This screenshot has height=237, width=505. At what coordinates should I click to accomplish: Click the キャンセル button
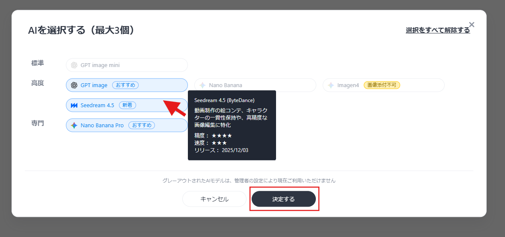214,199
